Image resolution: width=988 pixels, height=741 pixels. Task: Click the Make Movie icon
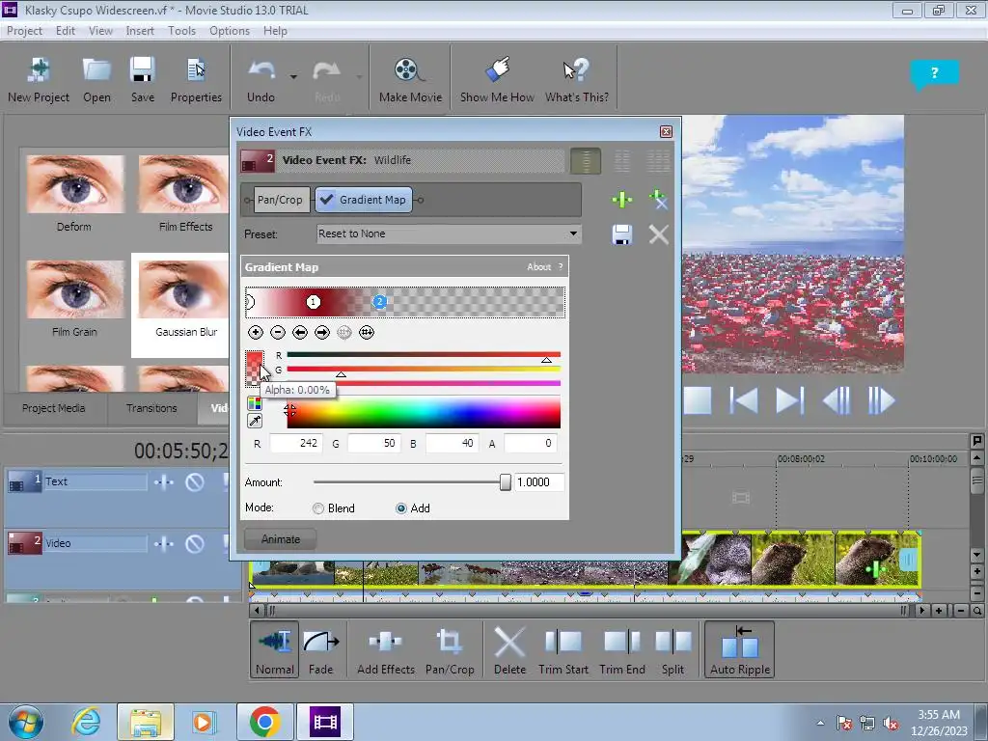click(x=410, y=79)
